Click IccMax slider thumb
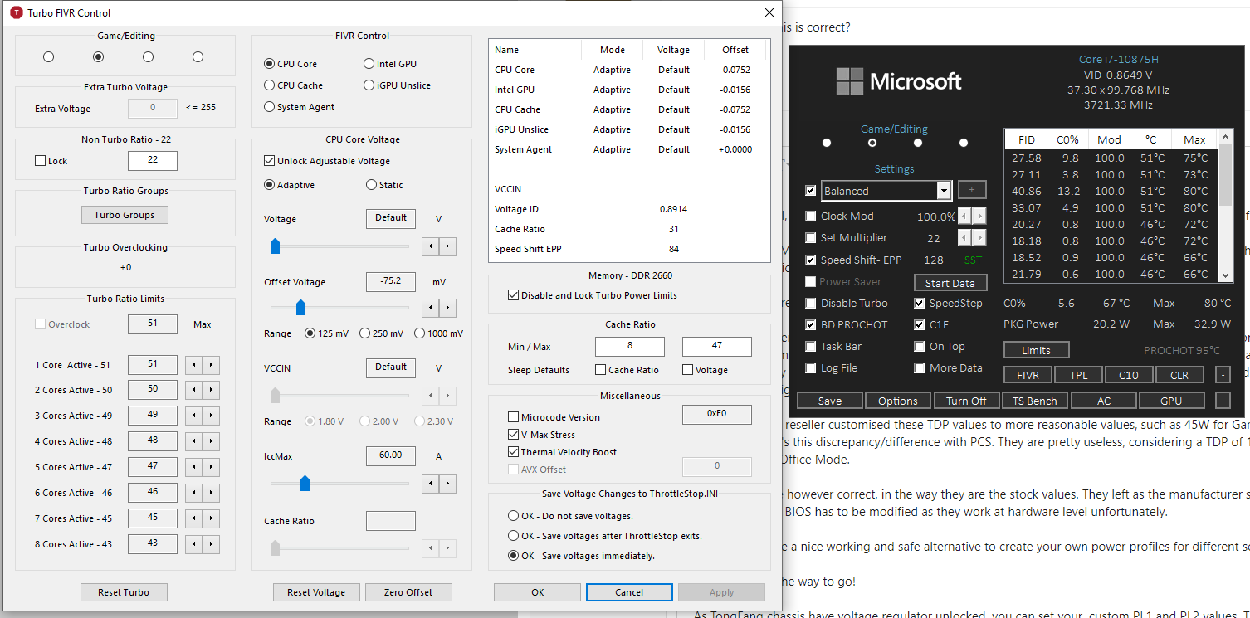 point(305,483)
